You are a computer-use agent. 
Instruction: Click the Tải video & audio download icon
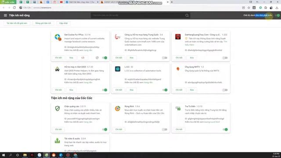pyautogui.click(x=58, y=140)
